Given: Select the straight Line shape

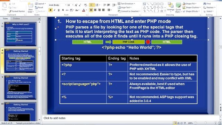Looking at the screenshot, I should pos(148,4).
